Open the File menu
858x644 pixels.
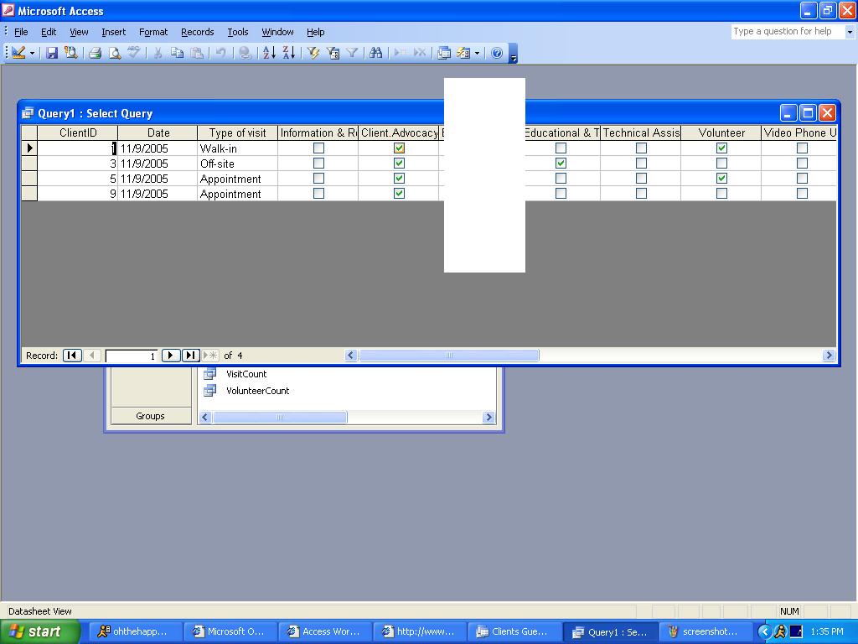[x=21, y=32]
